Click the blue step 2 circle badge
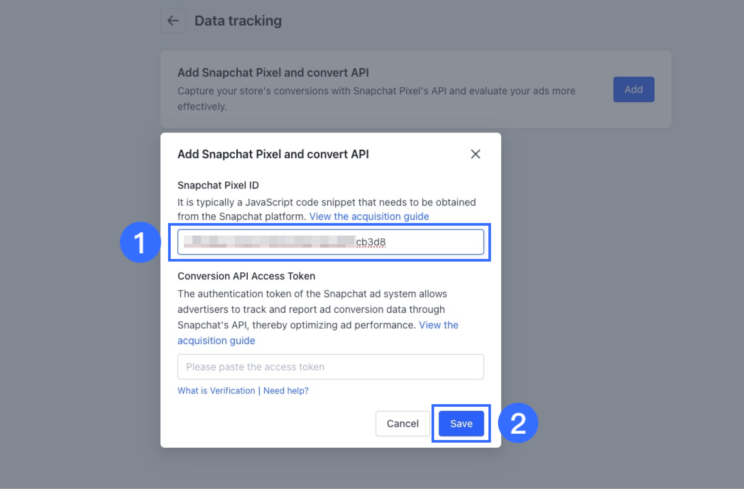This screenshot has width=744, height=489. pos(518,423)
